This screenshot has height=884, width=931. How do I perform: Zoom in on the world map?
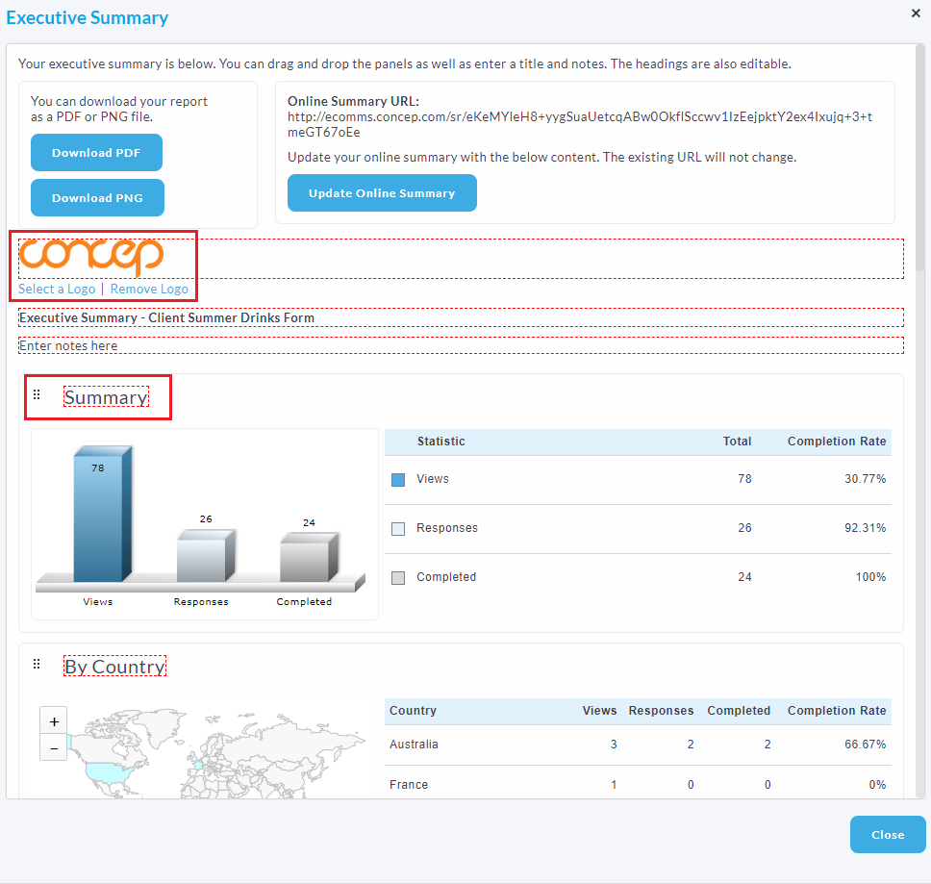tap(54, 720)
